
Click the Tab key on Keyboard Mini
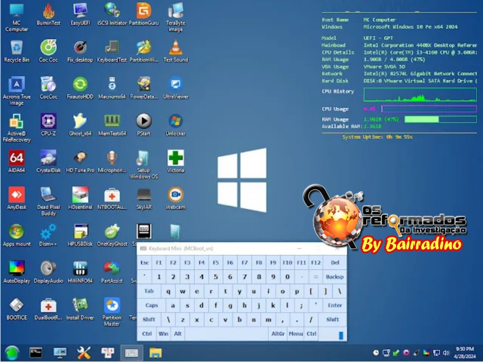(x=149, y=291)
